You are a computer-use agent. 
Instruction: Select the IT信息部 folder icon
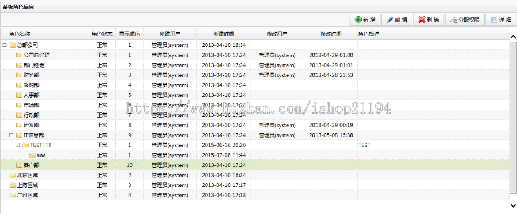point(19,135)
